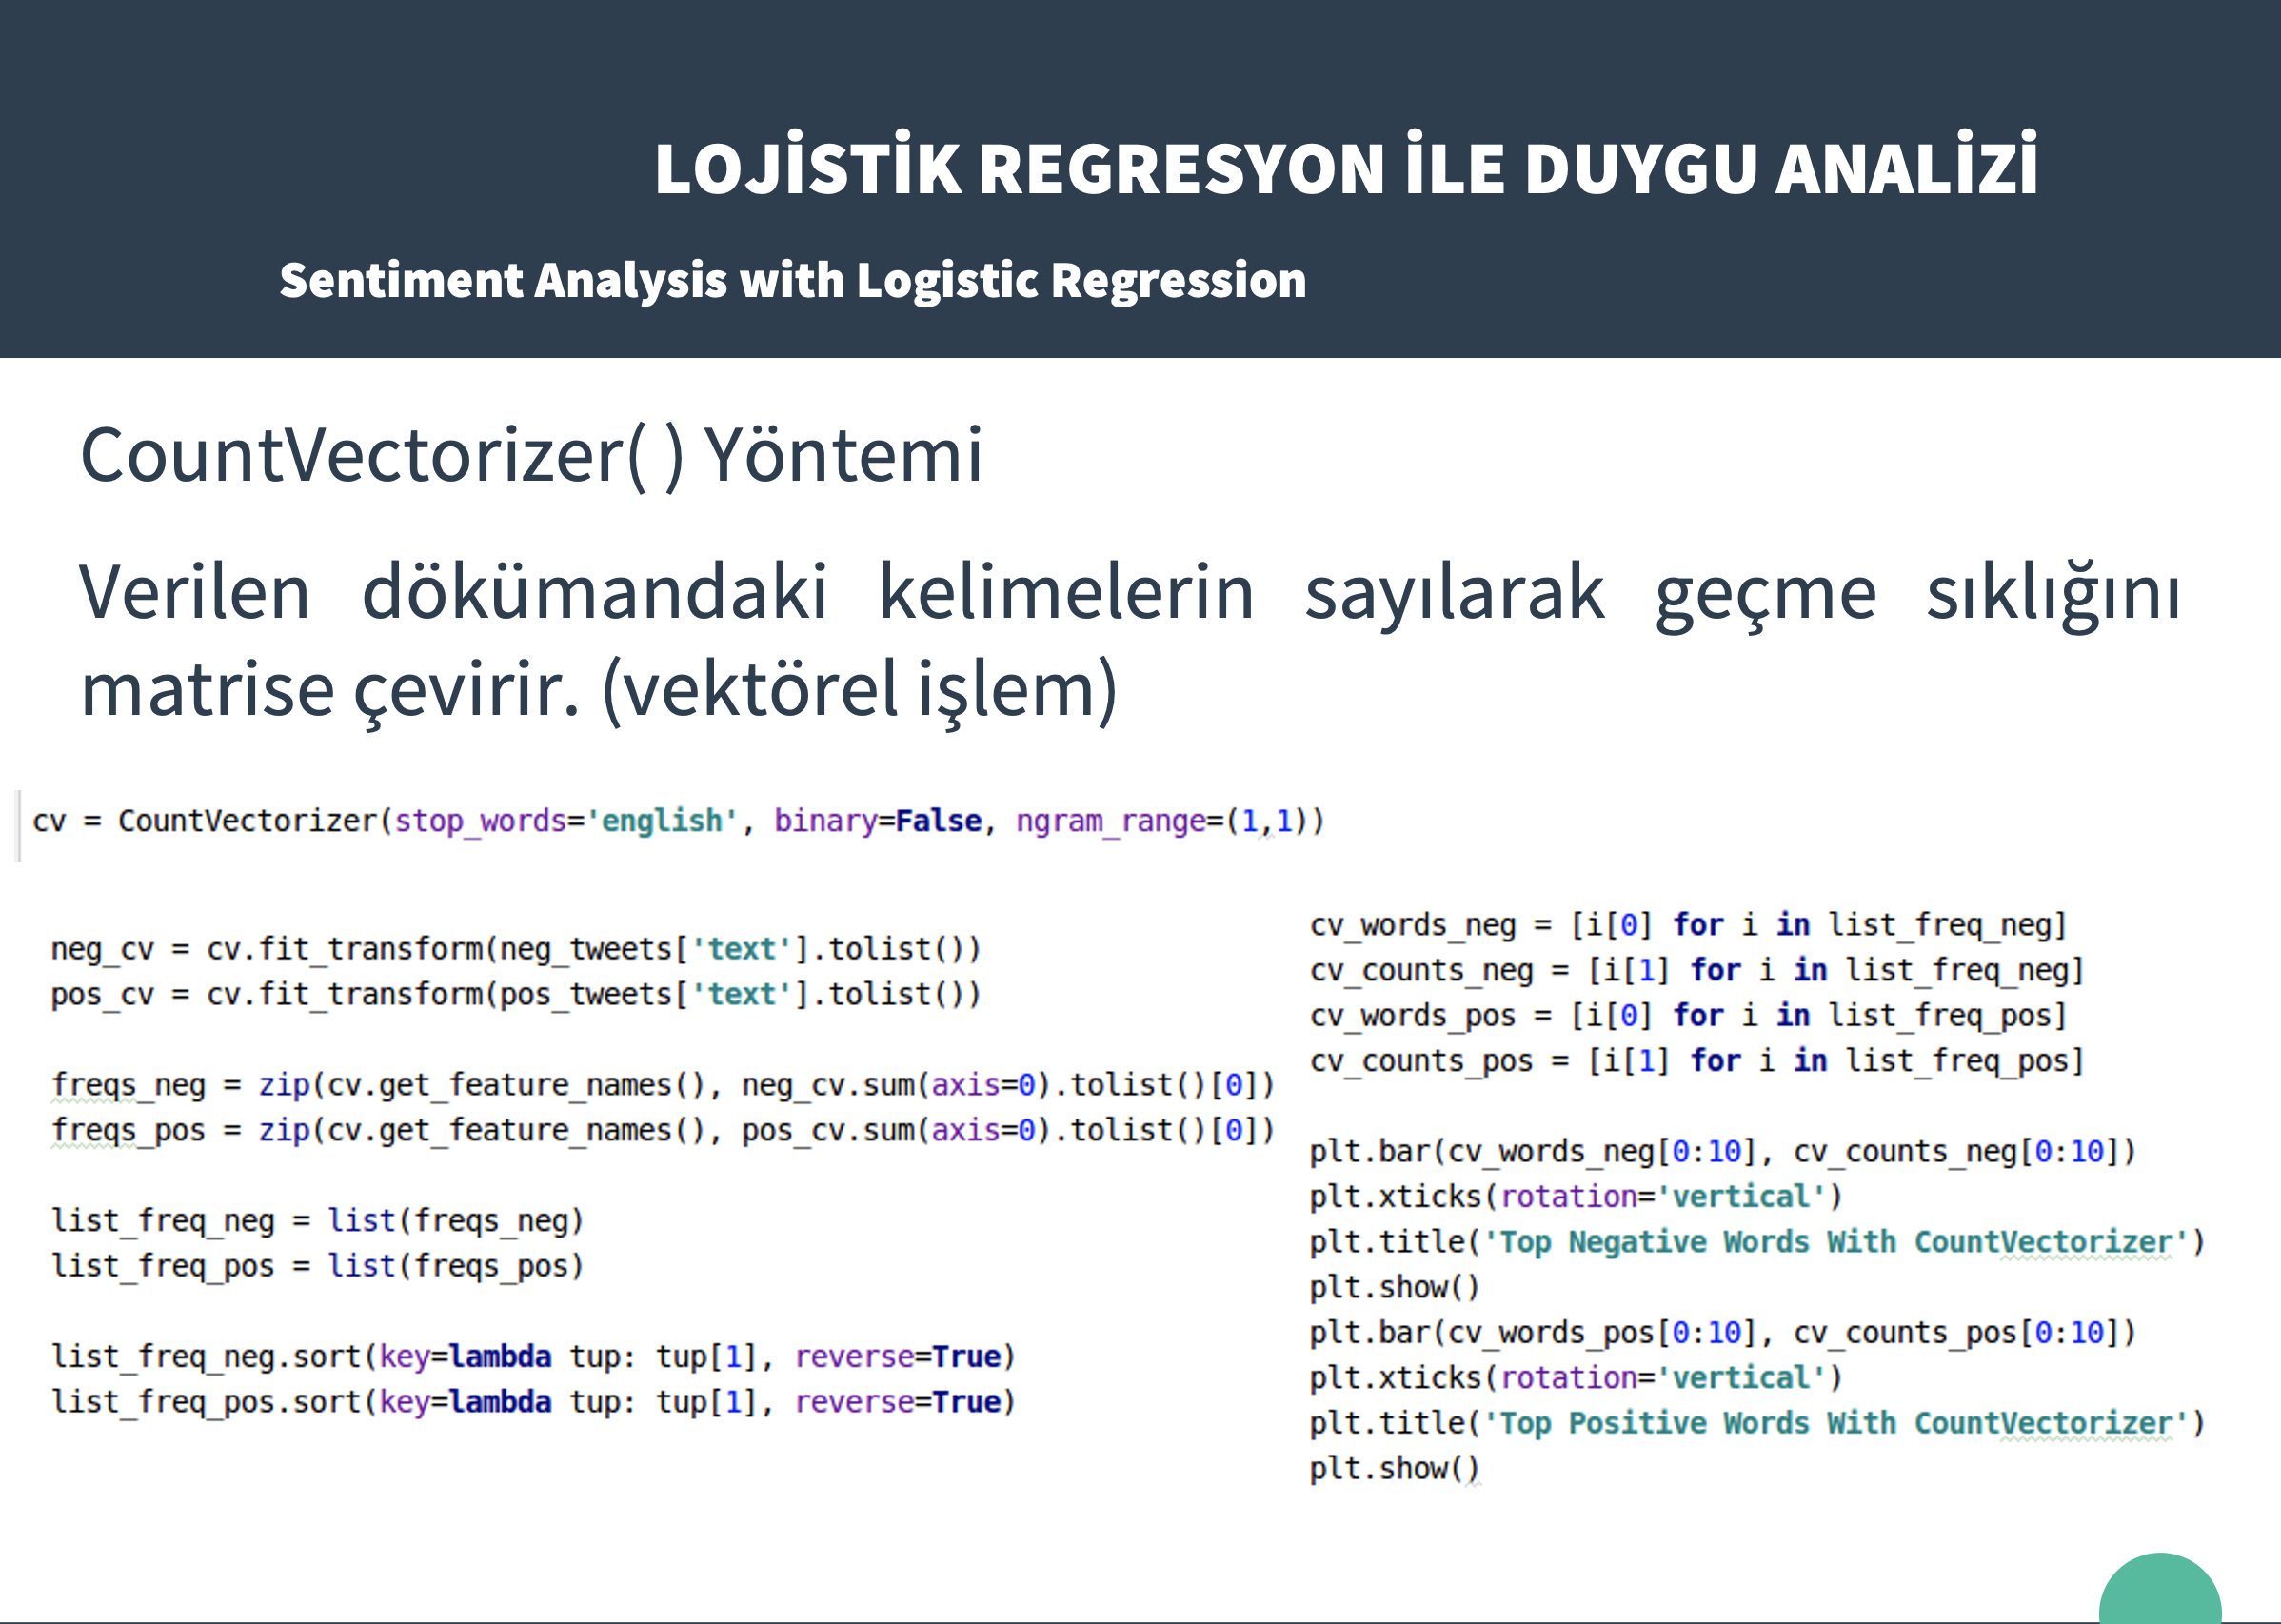This screenshot has width=2281, height=1624.
Task: Click the freqs_neg = zip code line
Action: [662, 1085]
